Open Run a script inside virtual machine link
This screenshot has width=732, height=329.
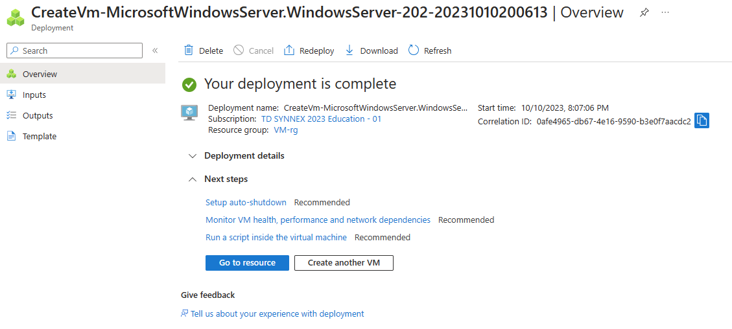tap(276, 237)
